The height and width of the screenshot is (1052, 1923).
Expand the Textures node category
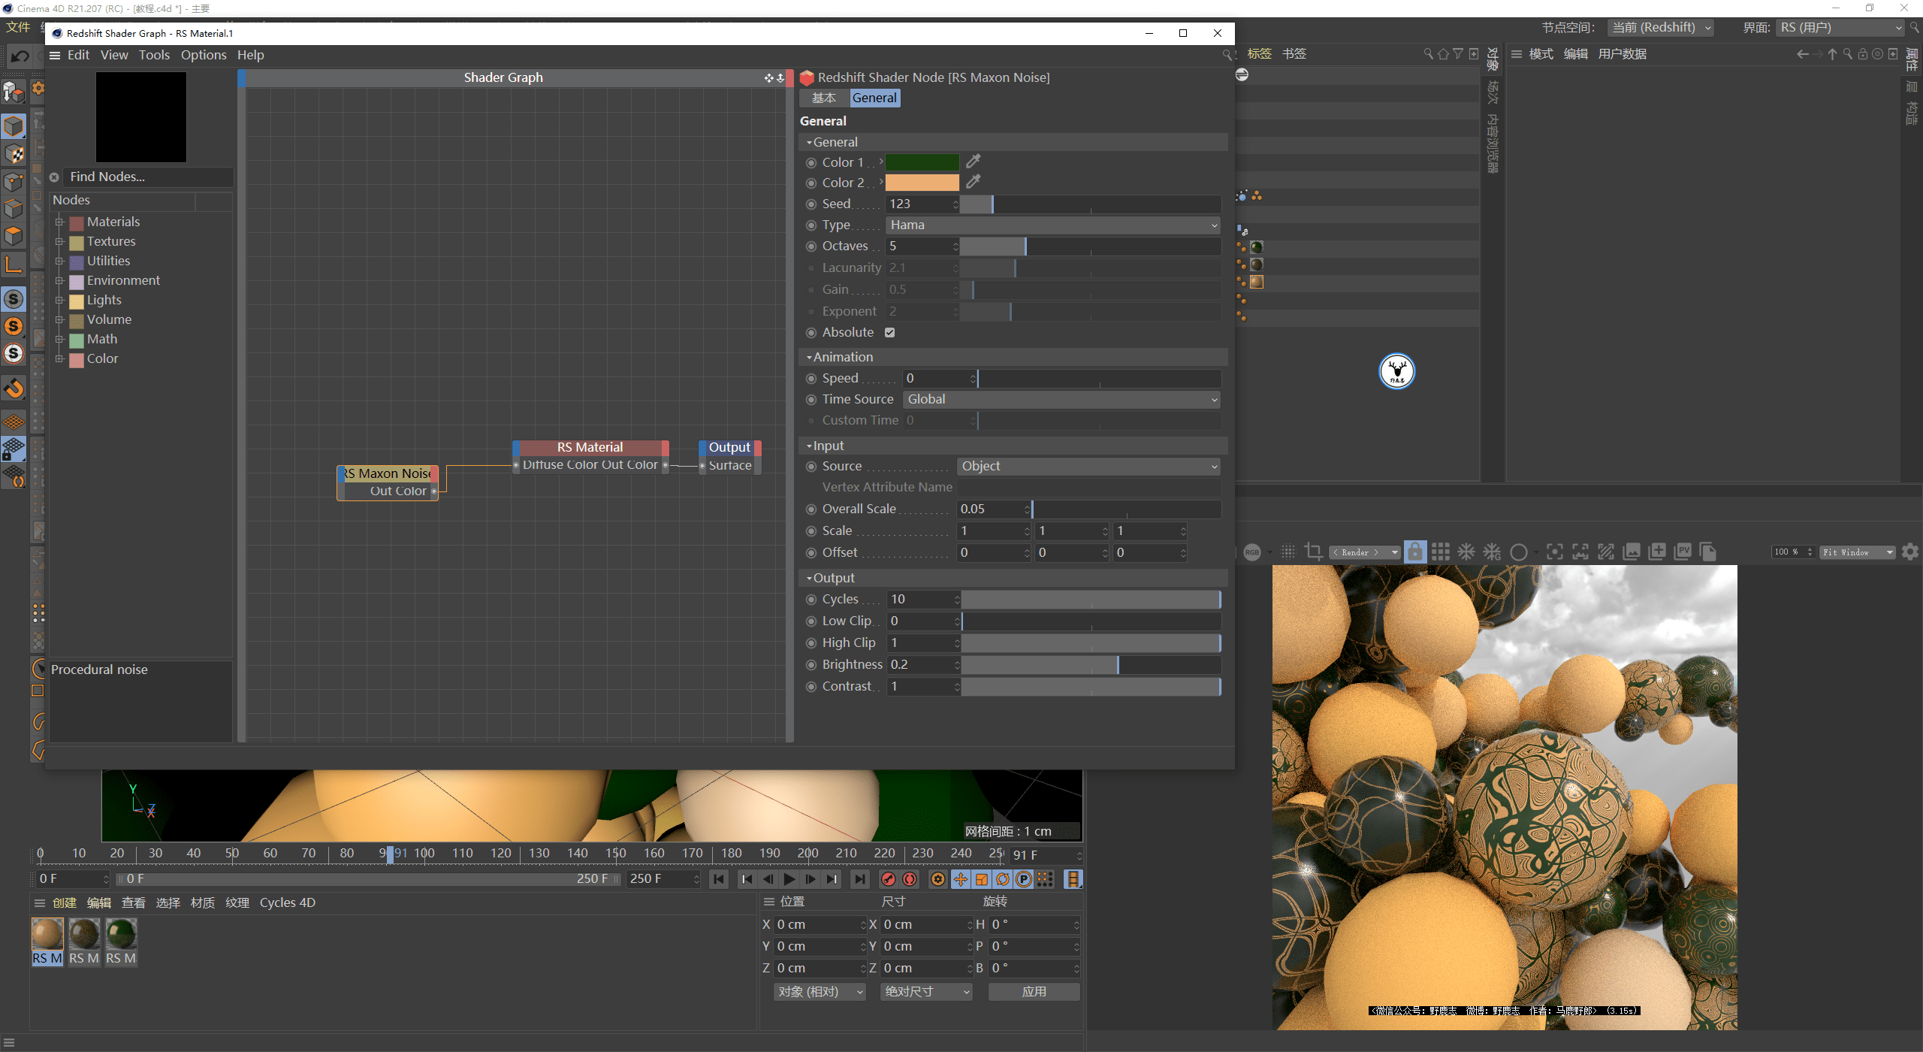pyautogui.click(x=59, y=242)
